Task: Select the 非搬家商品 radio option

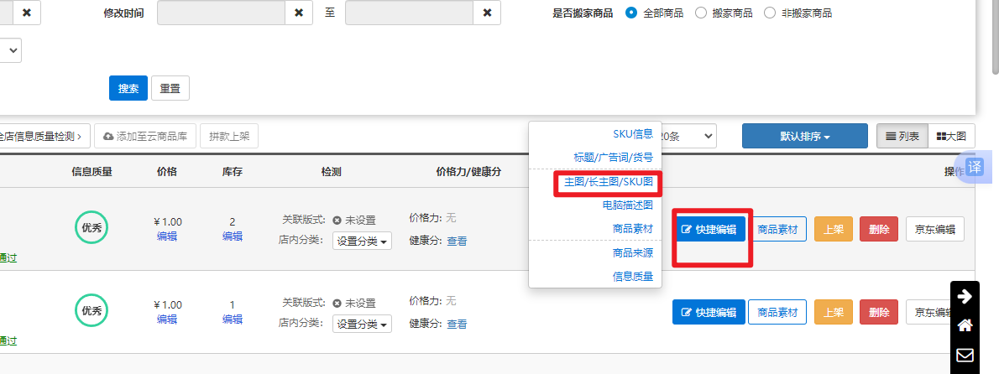Action: 770,13
